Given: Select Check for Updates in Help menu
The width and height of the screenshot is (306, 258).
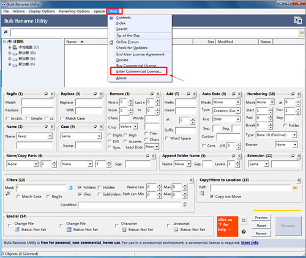Looking at the screenshot, I should (x=132, y=48).
